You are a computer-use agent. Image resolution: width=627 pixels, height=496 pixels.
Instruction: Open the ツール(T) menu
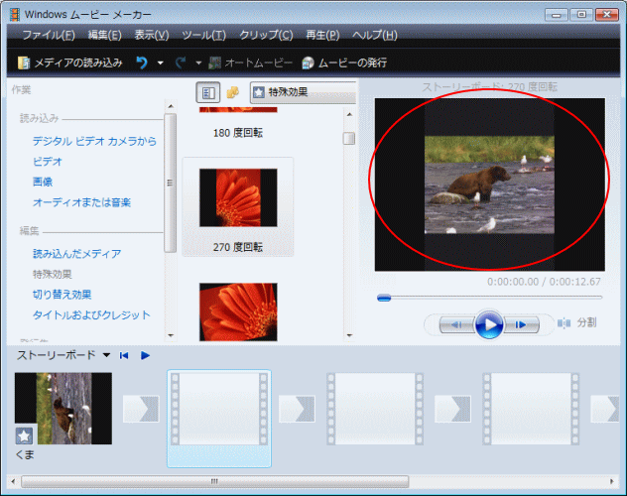coord(204,35)
